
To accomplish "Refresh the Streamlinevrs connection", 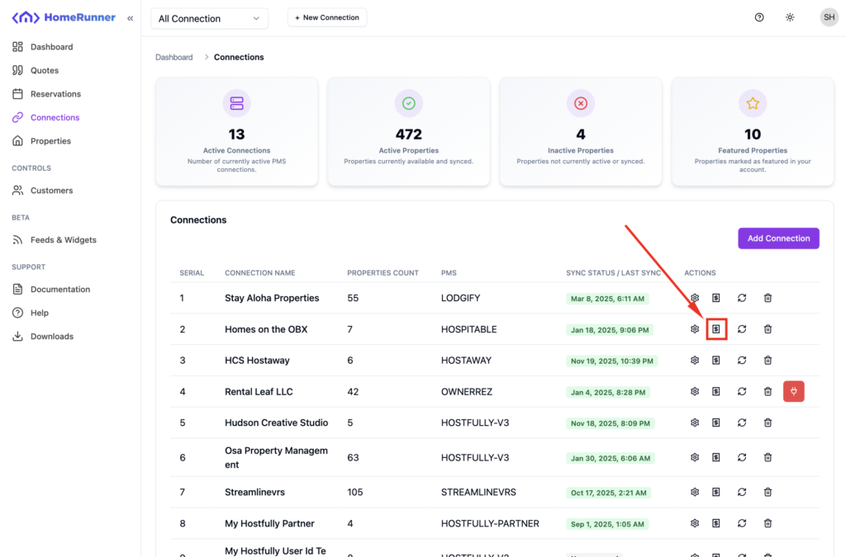I will coord(742,492).
